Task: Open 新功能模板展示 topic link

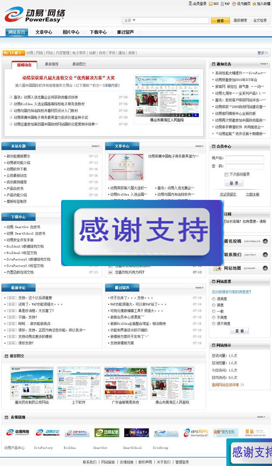Action: [x=18, y=156]
